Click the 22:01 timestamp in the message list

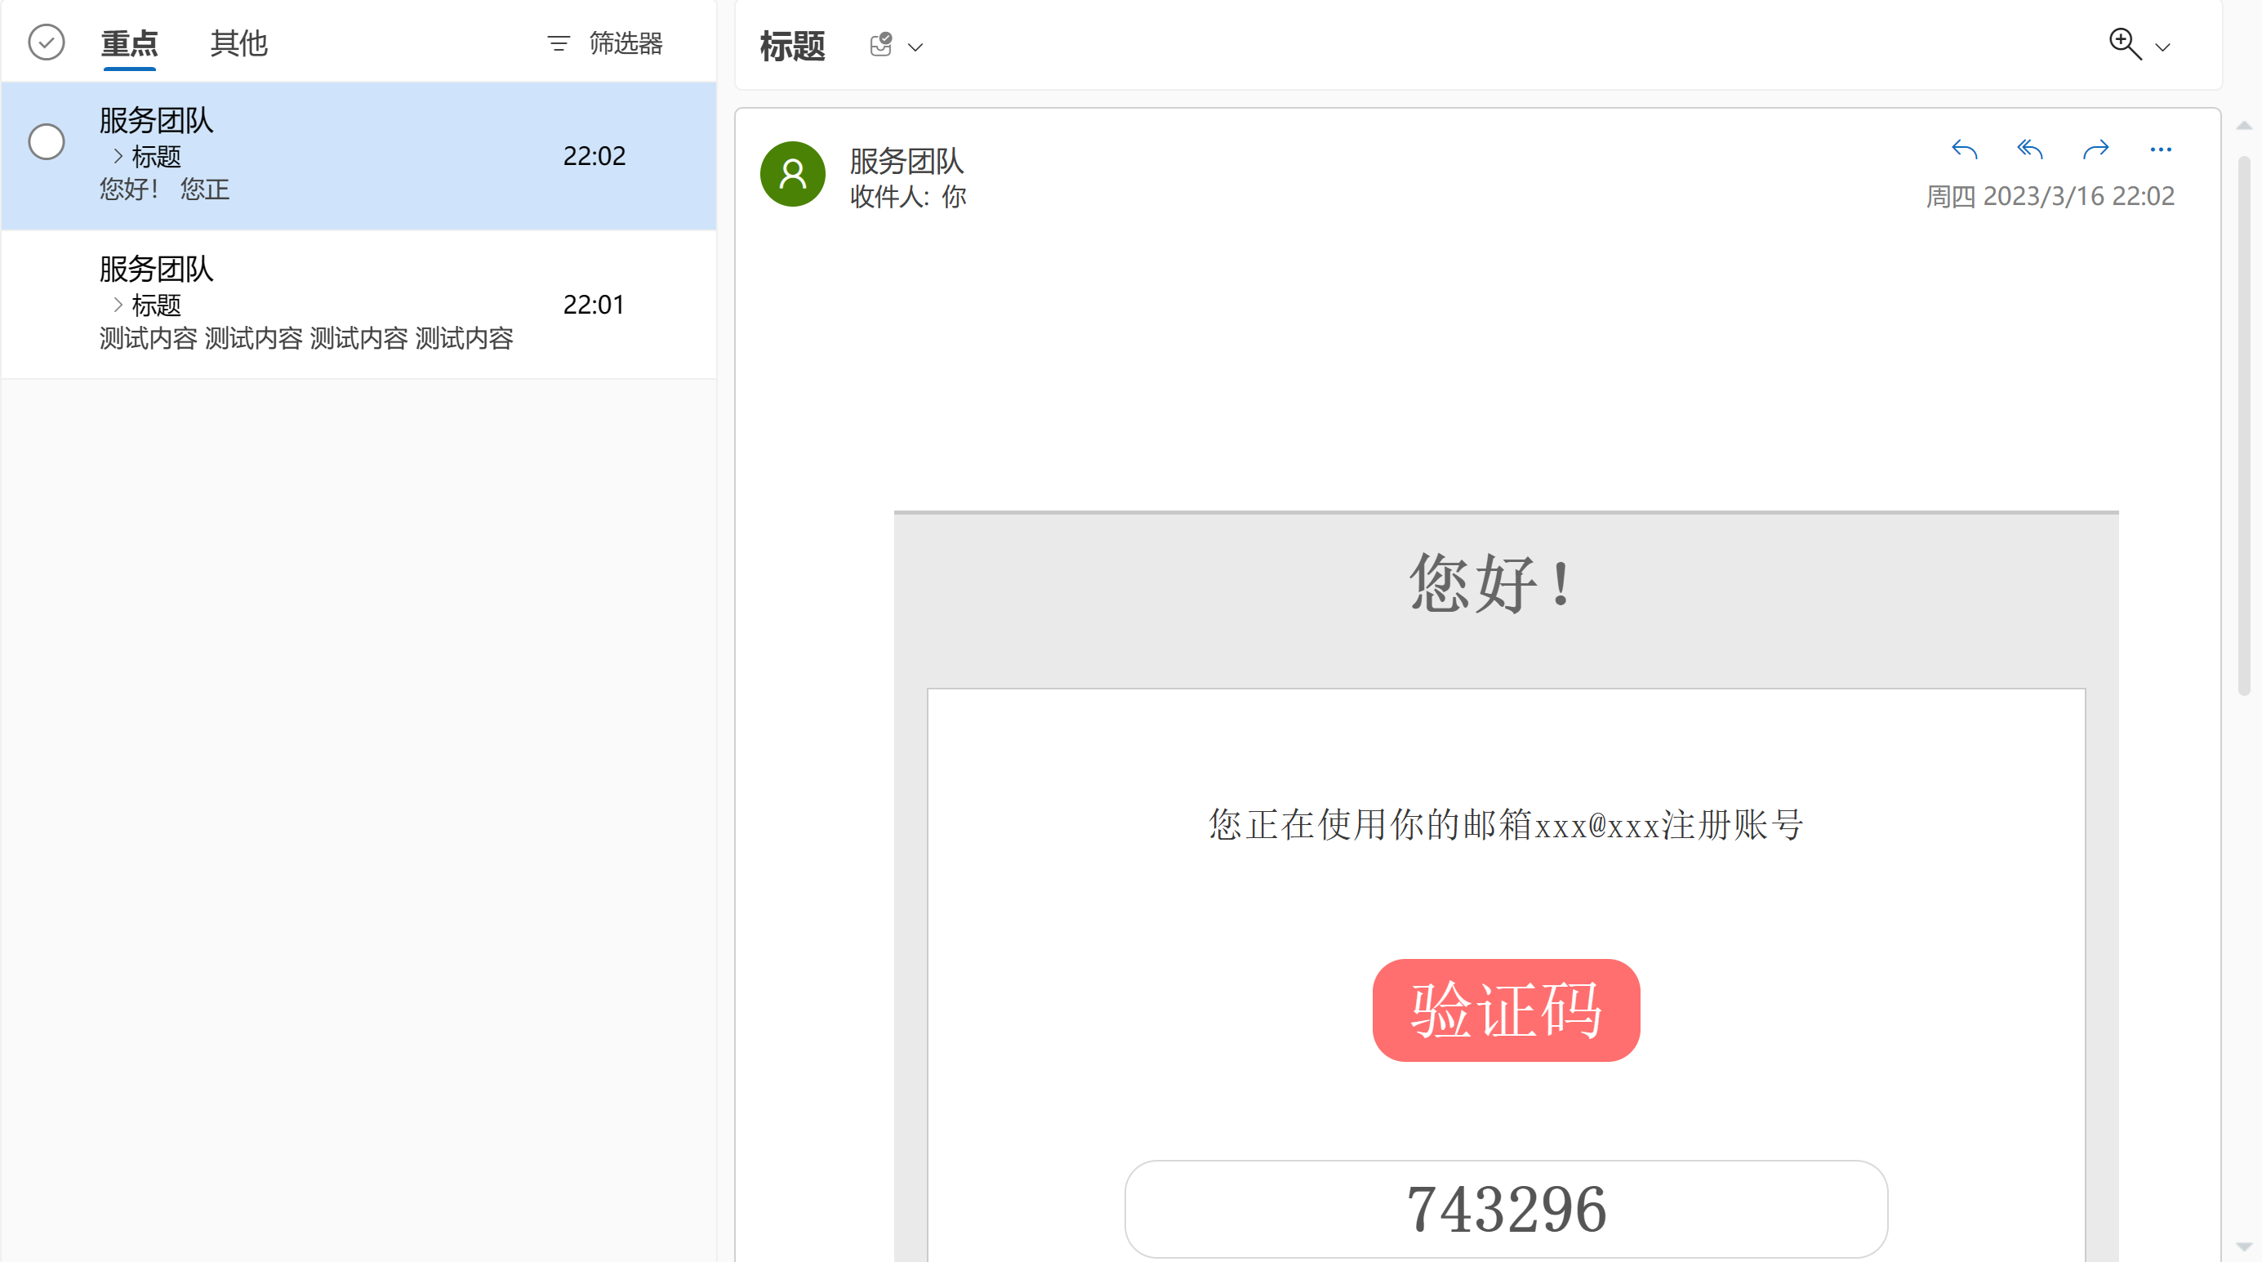(594, 305)
